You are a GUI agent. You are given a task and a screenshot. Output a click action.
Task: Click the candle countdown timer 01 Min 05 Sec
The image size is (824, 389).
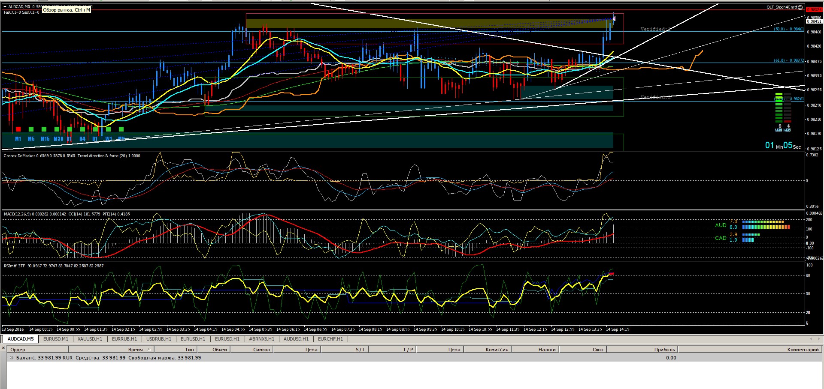(x=783, y=146)
